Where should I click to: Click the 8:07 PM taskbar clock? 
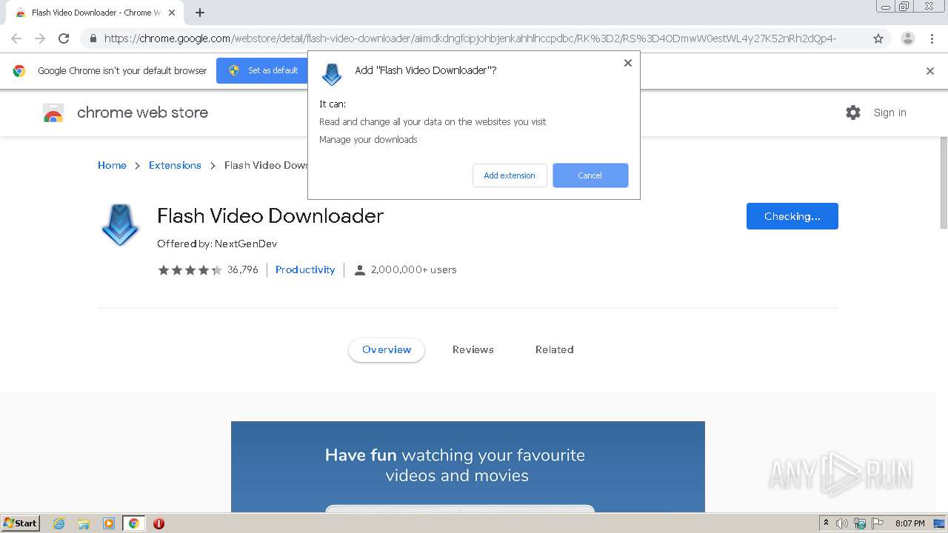(910, 523)
